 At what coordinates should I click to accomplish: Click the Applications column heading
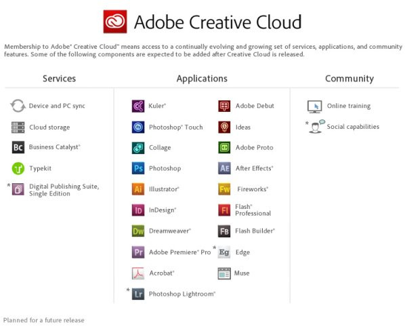pos(202,79)
